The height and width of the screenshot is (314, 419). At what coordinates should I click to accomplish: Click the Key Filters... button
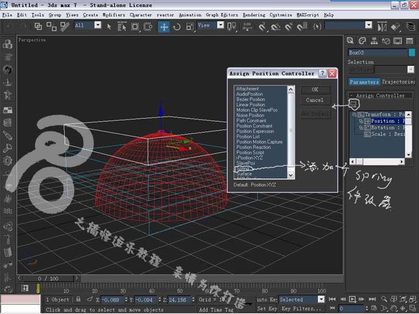pyautogui.click(x=302, y=309)
